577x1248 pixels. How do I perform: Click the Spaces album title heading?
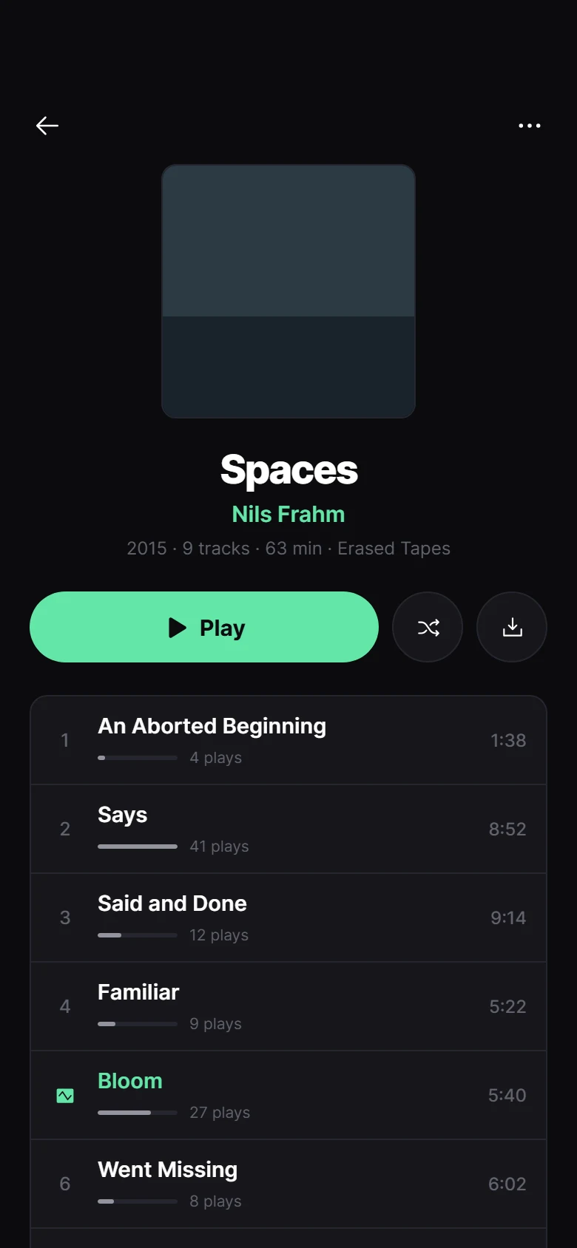[x=288, y=469]
